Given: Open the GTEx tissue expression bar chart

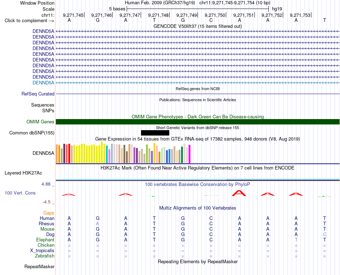Looking at the screenshot, I should 123,153.
